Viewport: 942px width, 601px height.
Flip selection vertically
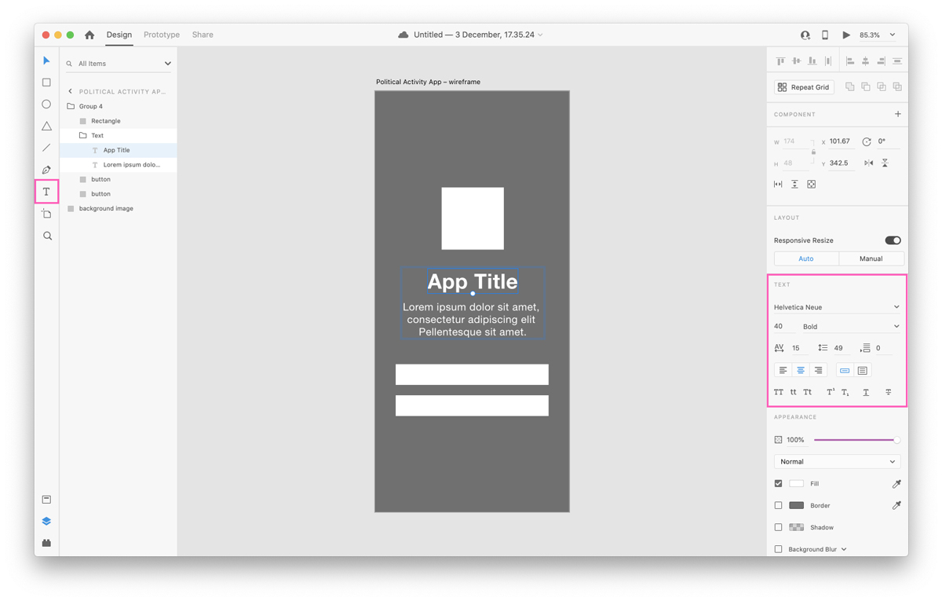(885, 163)
